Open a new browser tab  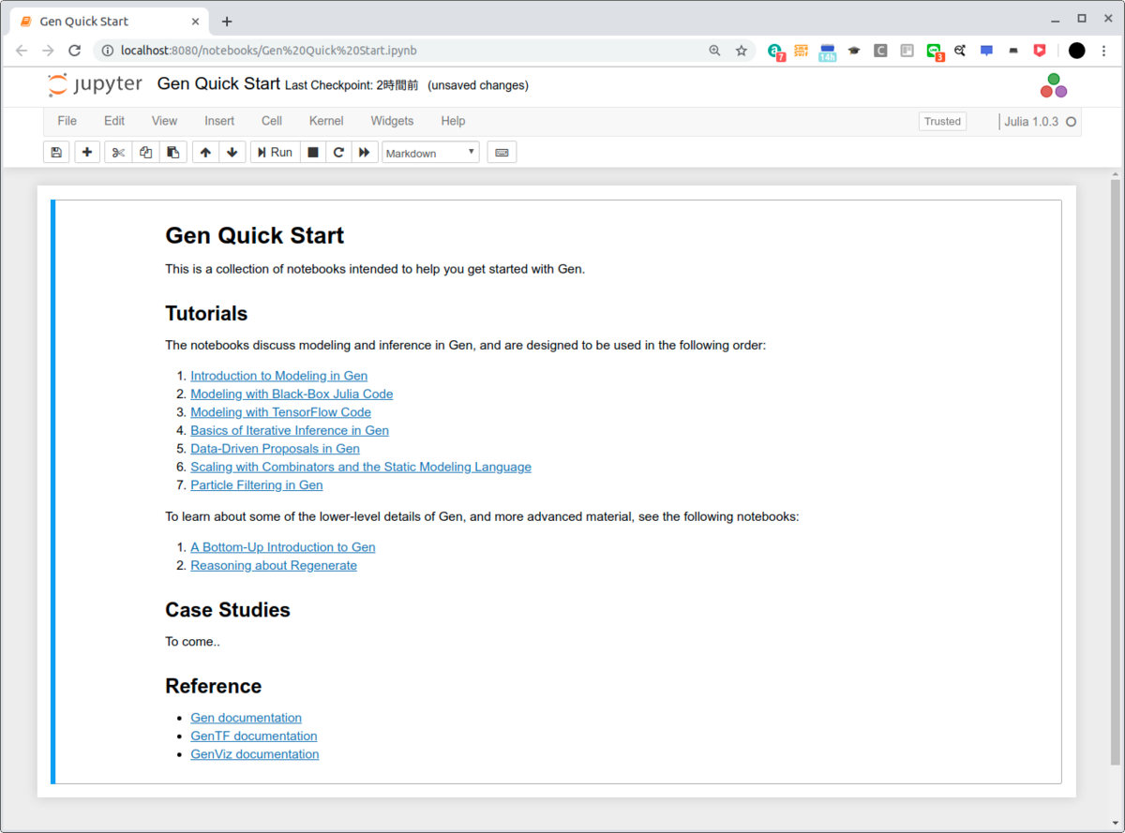coord(227,22)
